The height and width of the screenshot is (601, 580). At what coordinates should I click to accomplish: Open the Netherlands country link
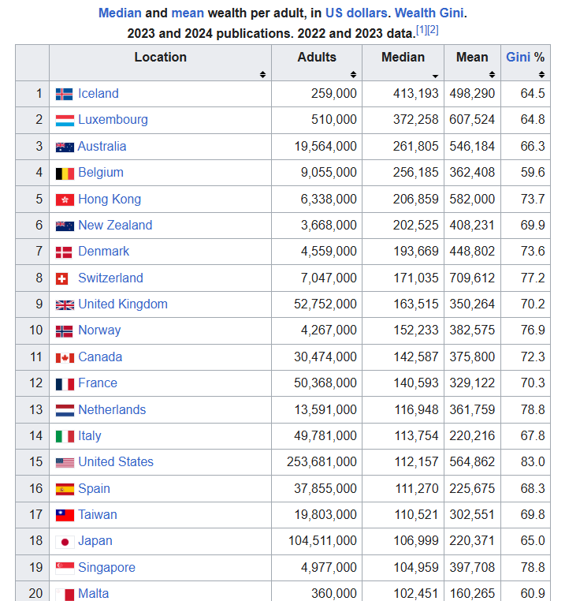tap(112, 410)
